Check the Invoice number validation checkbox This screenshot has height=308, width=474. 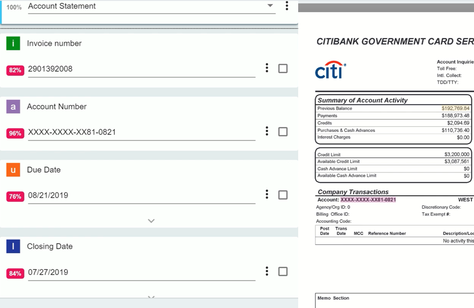283,68
